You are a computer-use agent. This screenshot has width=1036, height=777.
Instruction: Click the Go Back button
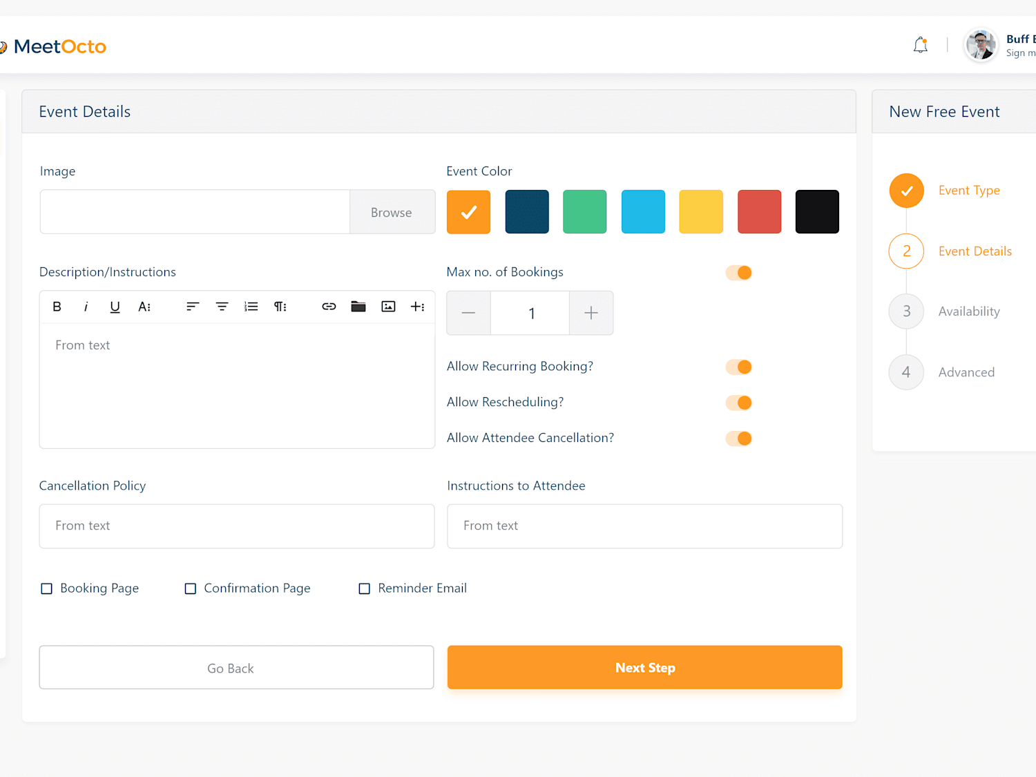coord(236,667)
